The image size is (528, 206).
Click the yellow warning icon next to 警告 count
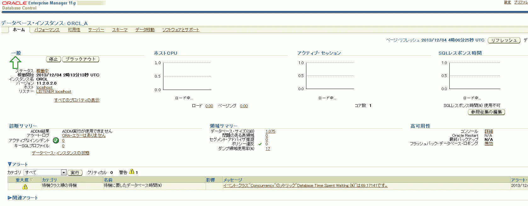132,172
